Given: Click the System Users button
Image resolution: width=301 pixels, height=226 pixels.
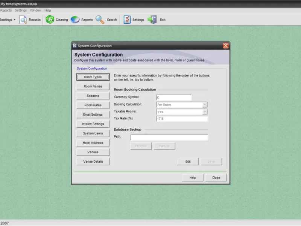Looking at the screenshot, I should tap(93, 133).
